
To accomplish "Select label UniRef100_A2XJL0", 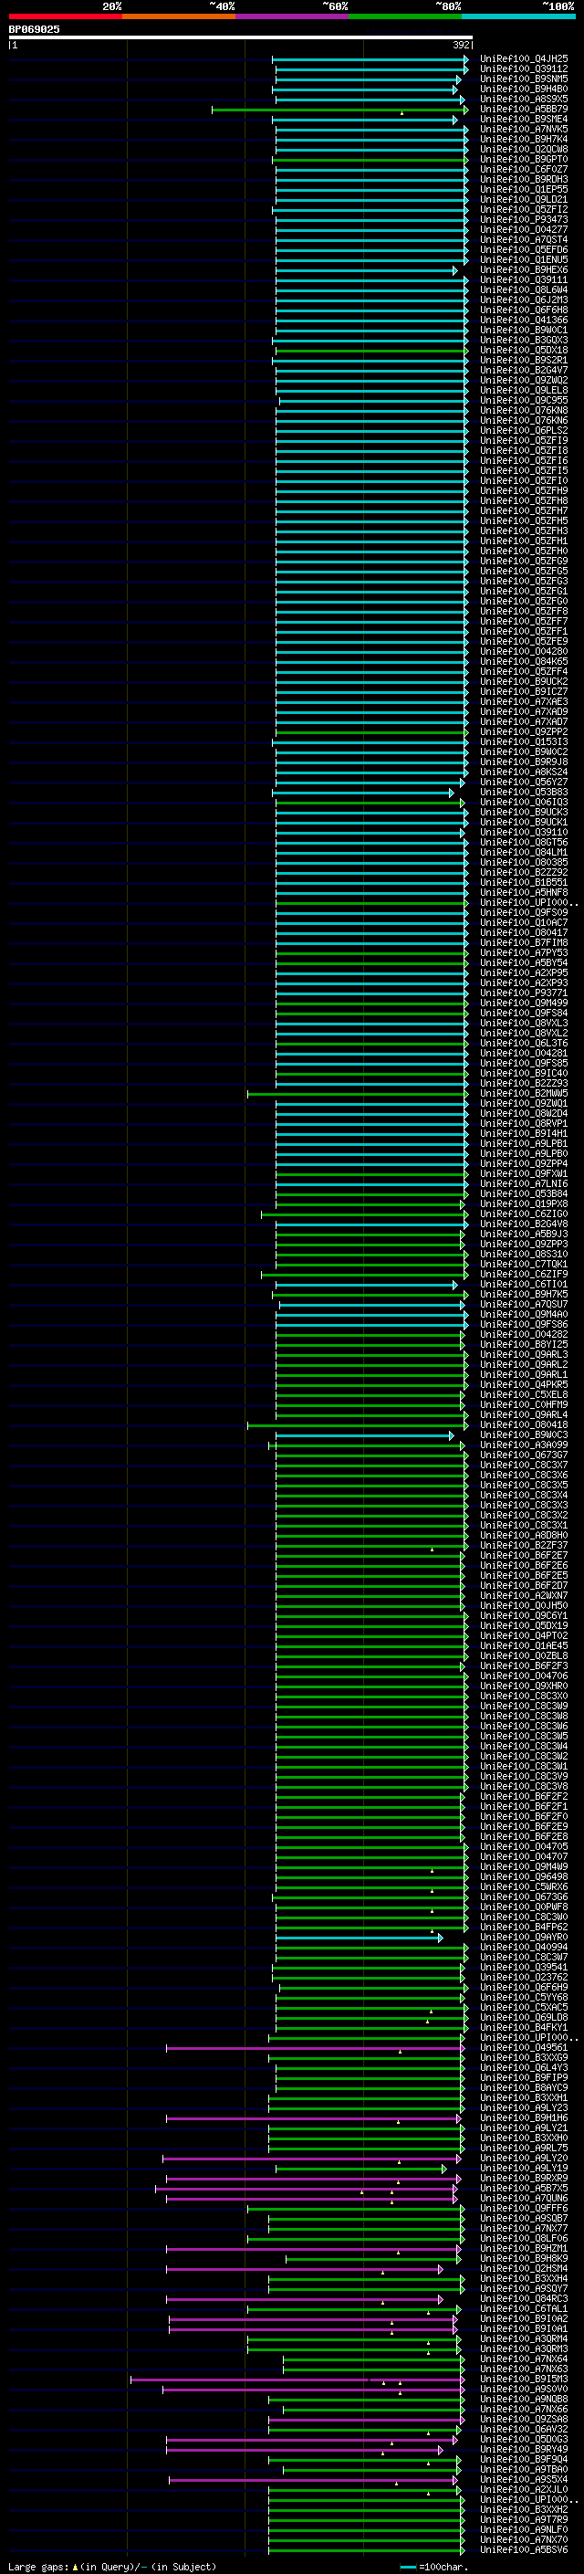I will click(524, 2489).
